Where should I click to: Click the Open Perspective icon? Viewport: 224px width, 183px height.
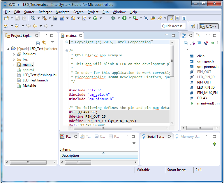click(x=193, y=26)
